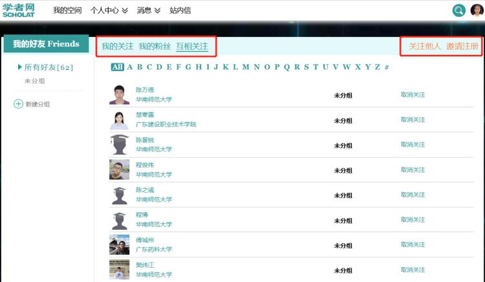Open 傅城州's avatar photo
Image resolution: width=485 pixels, height=282 pixels.
(120, 244)
